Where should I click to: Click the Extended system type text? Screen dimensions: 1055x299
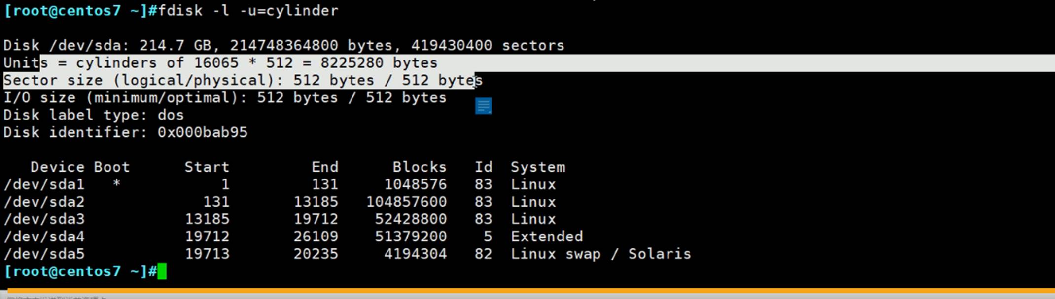point(547,237)
